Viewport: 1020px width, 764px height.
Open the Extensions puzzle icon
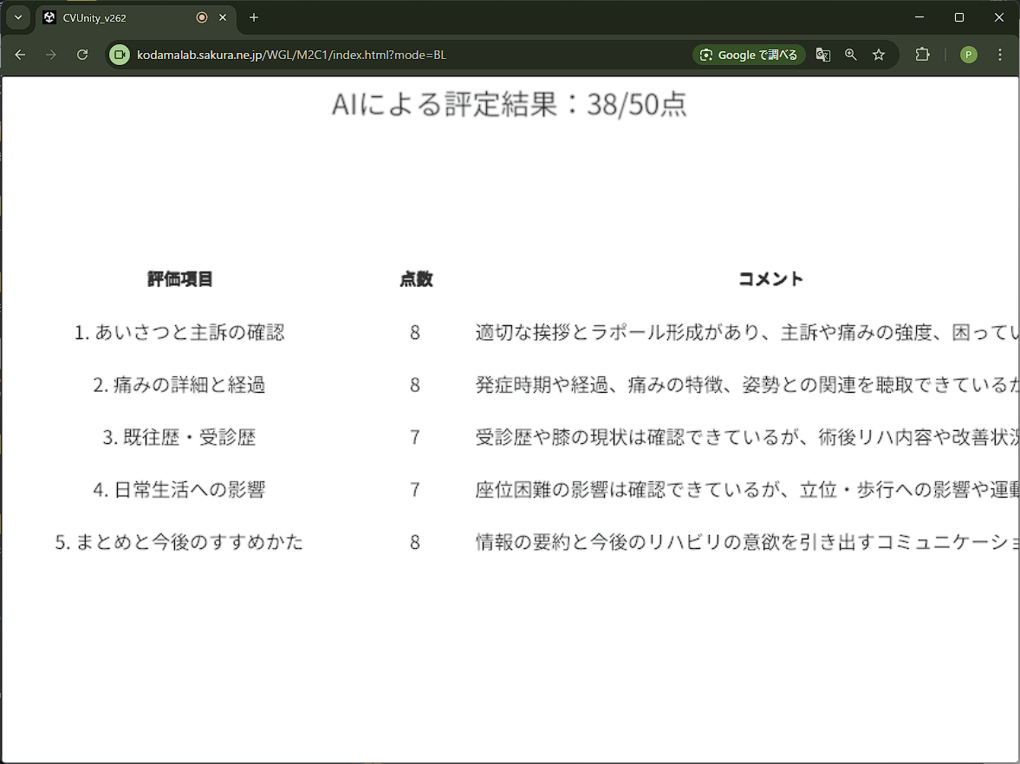[x=923, y=55]
